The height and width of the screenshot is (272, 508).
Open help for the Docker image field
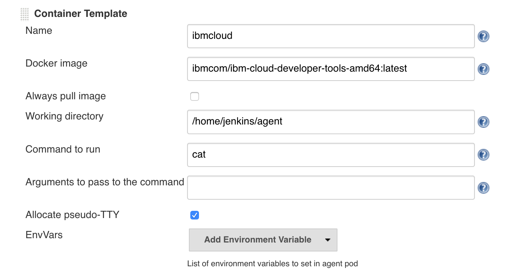click(483, 69)
